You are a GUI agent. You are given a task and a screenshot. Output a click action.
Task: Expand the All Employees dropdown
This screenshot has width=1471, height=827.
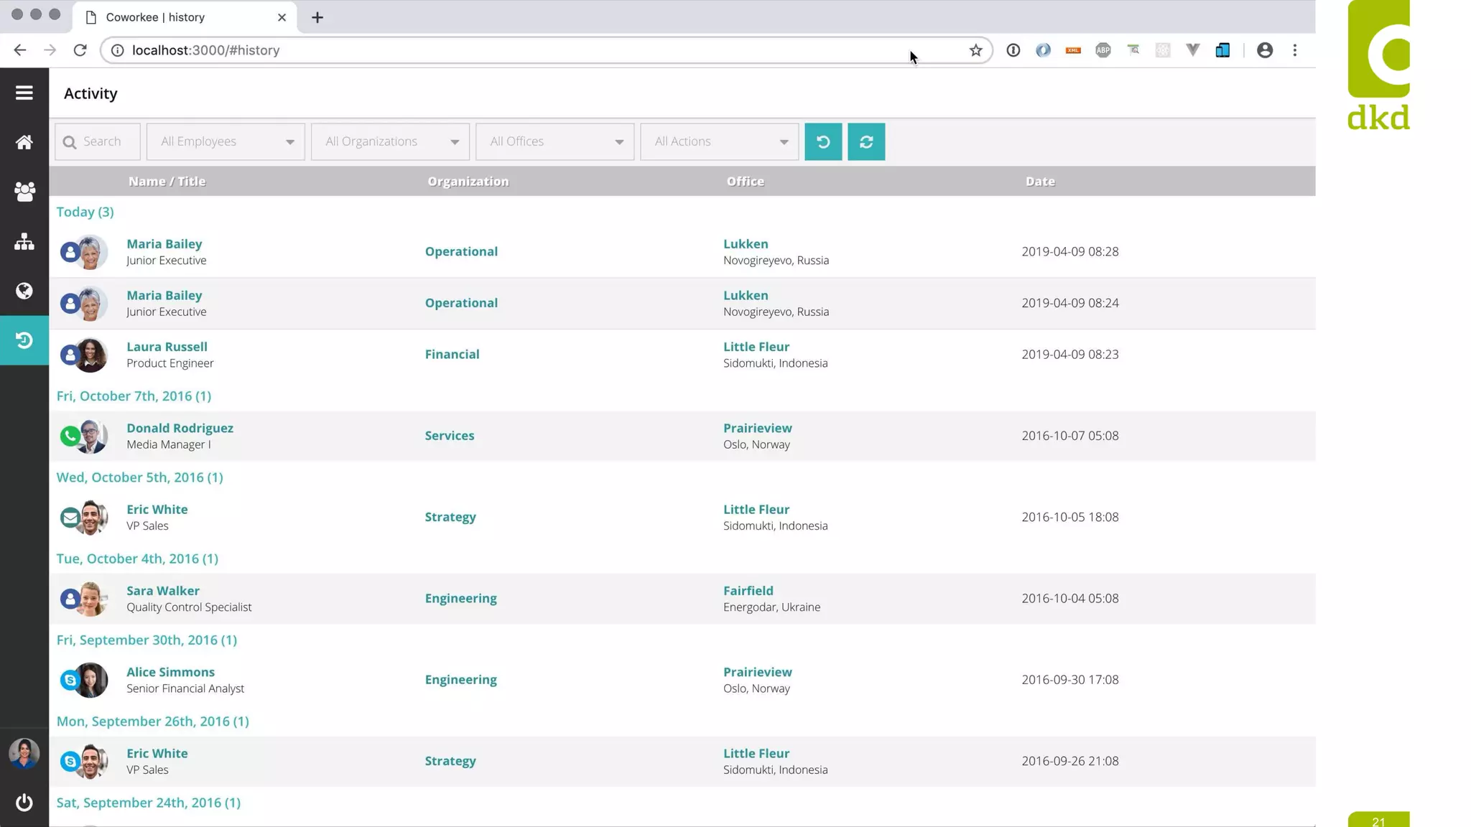click(226, 141)
